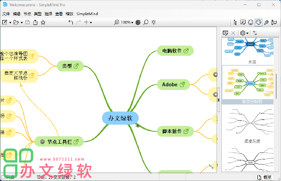Toggle the paintbrush style panel
This screenshot has height=181, width=281.
point(266,22)
